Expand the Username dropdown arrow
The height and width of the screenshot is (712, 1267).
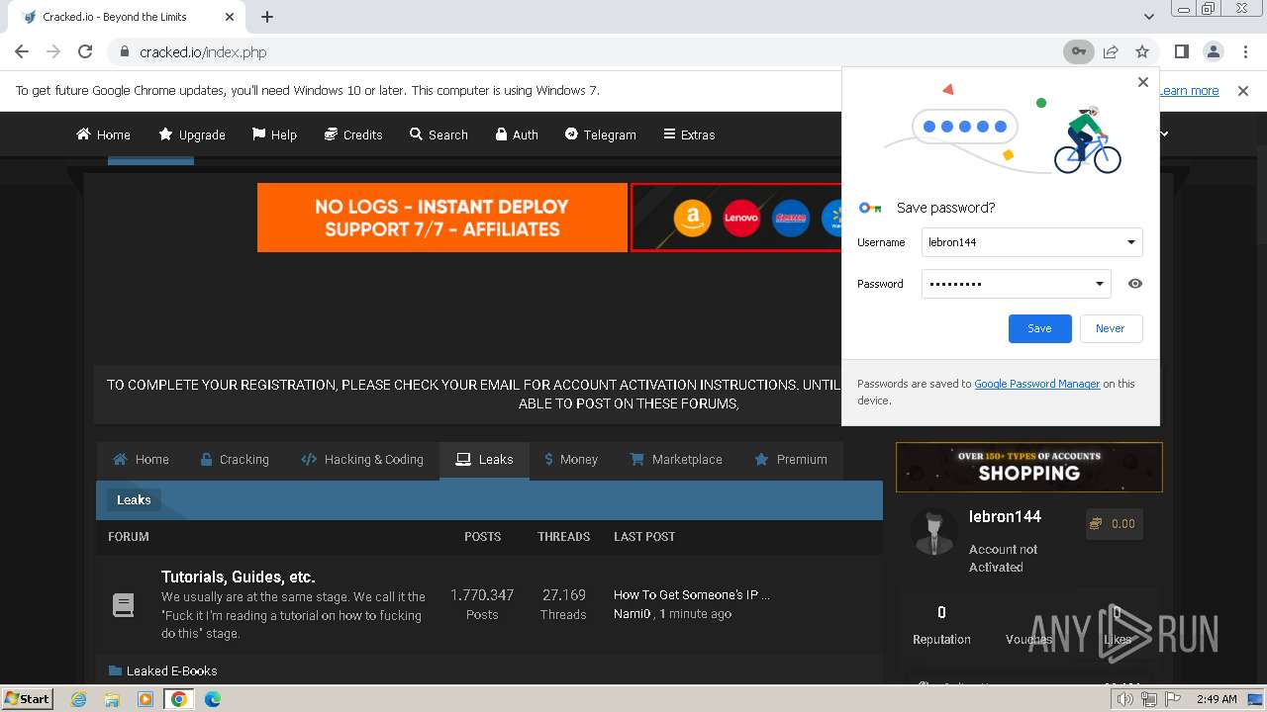[1131, 242]
